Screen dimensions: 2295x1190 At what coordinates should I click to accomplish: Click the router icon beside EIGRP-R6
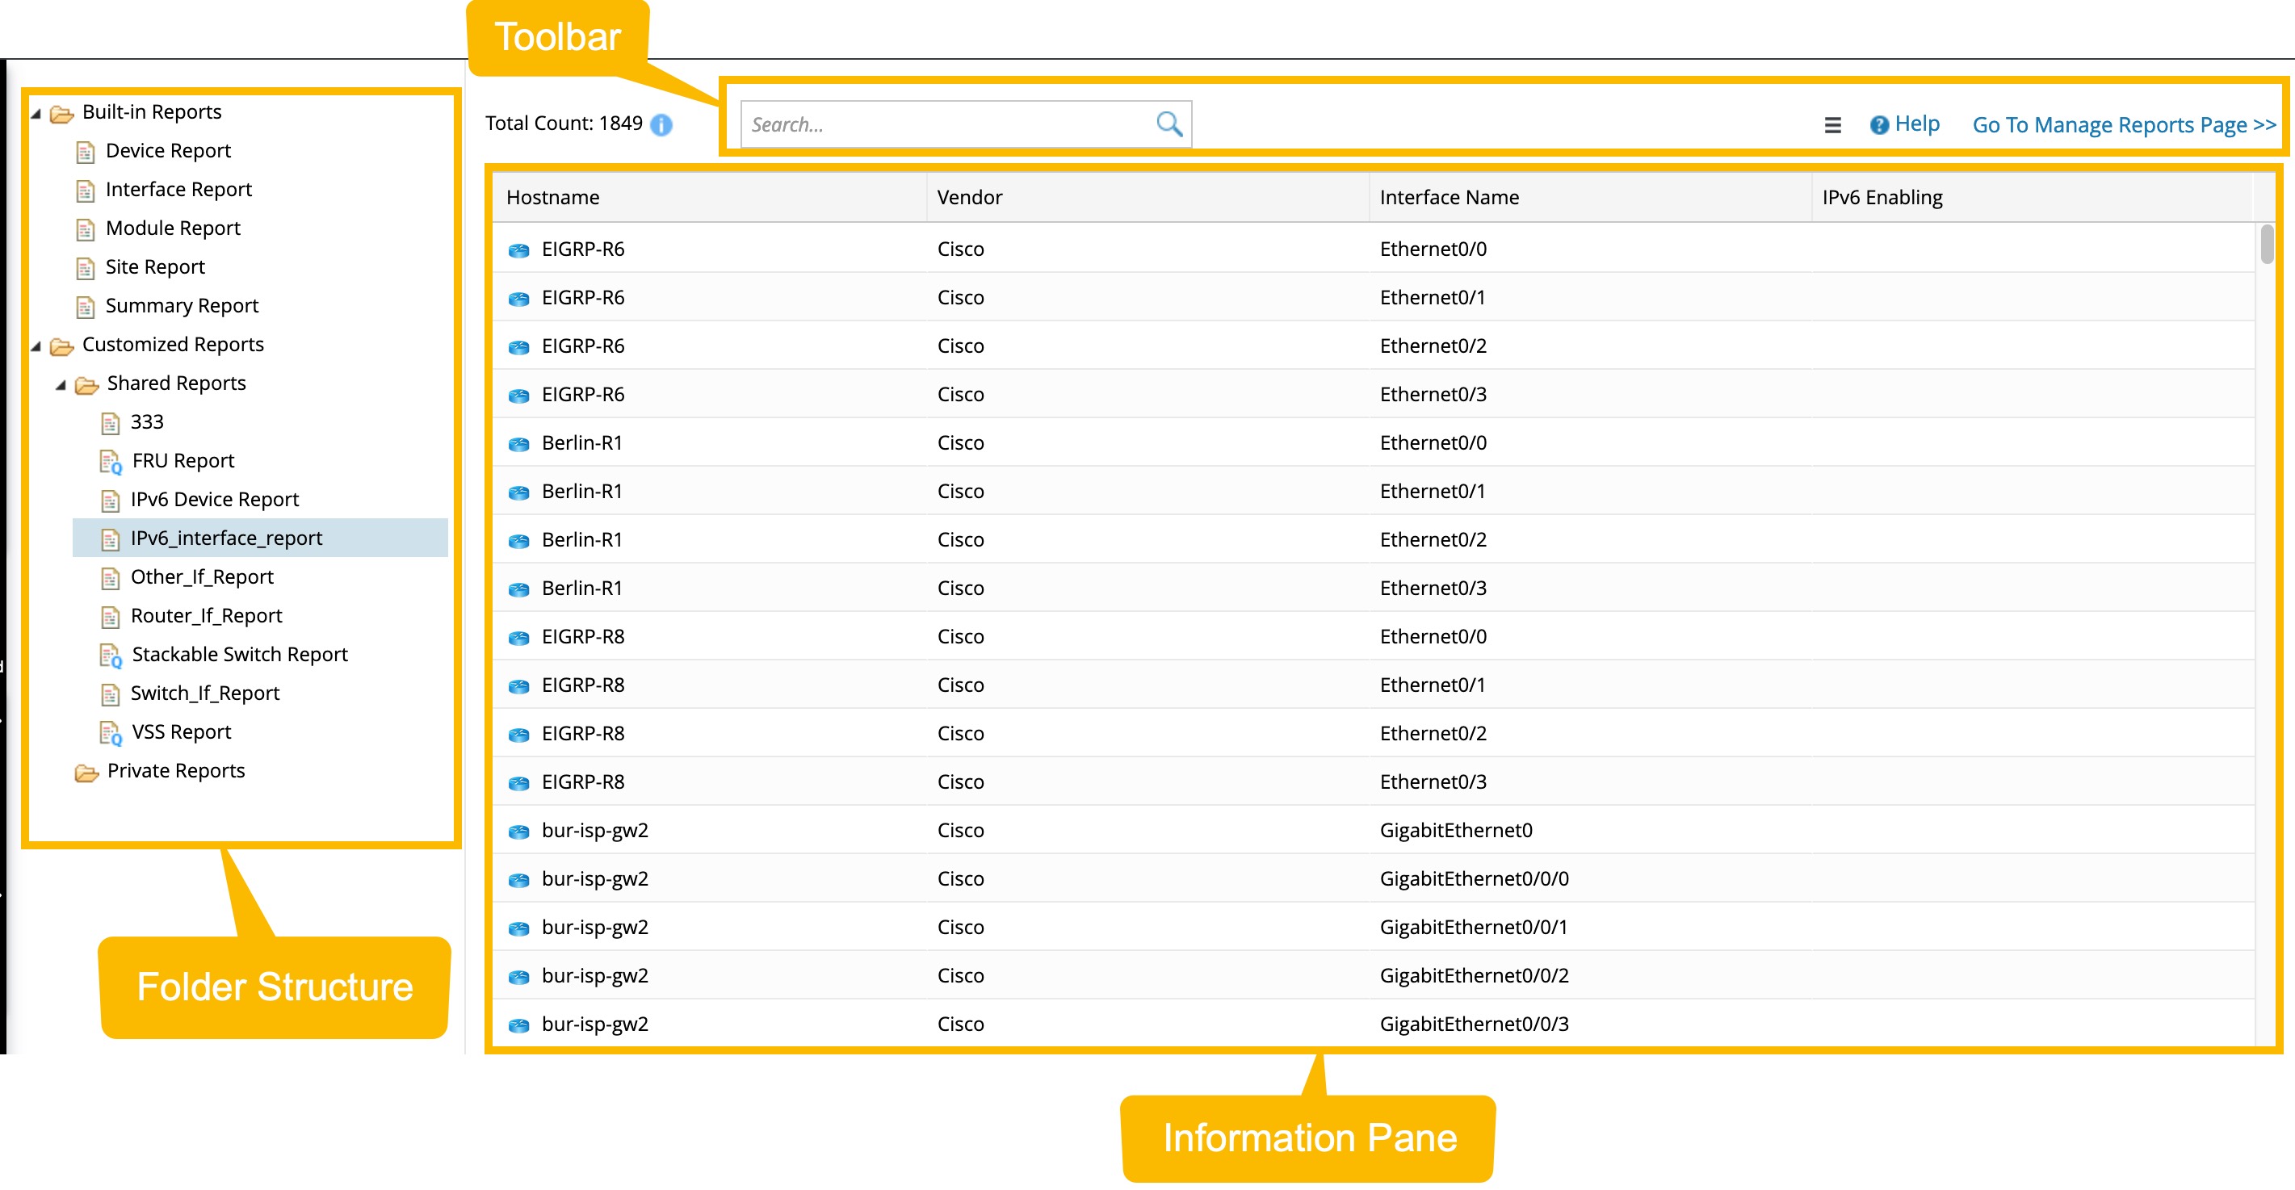coord(518,249)
